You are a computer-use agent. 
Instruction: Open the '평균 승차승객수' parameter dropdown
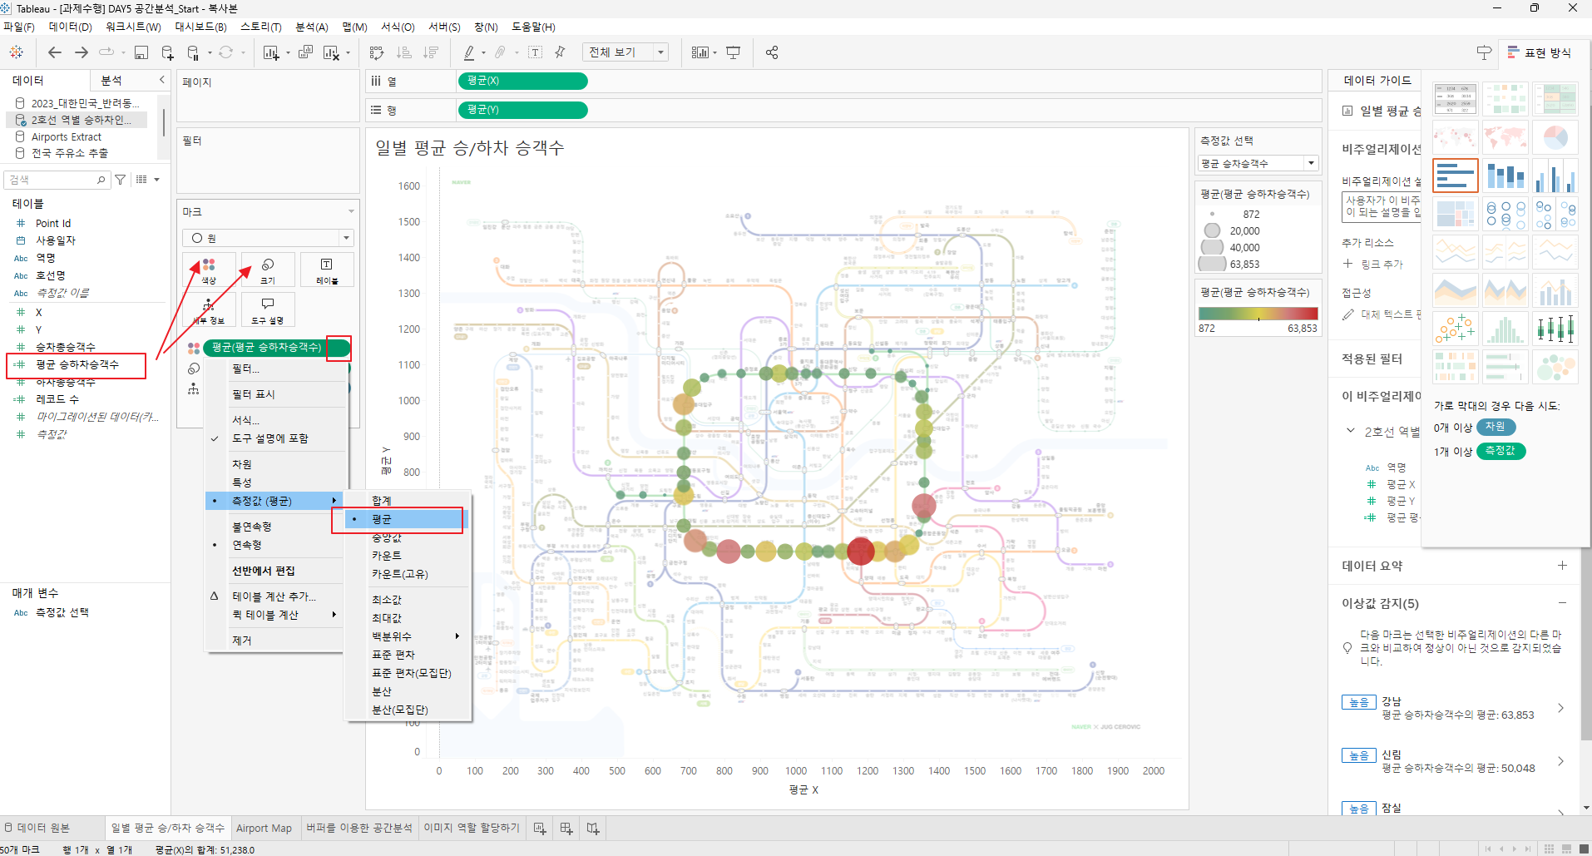(x=1258, y=164)
